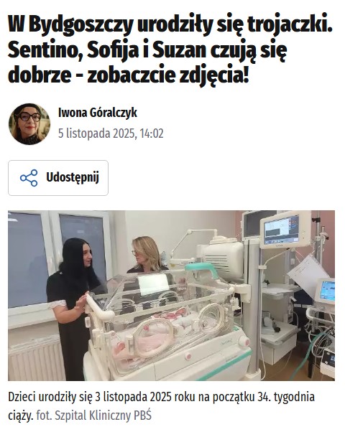Click the photo caption starting with Dzieci urodziły się

coord(162,406)
